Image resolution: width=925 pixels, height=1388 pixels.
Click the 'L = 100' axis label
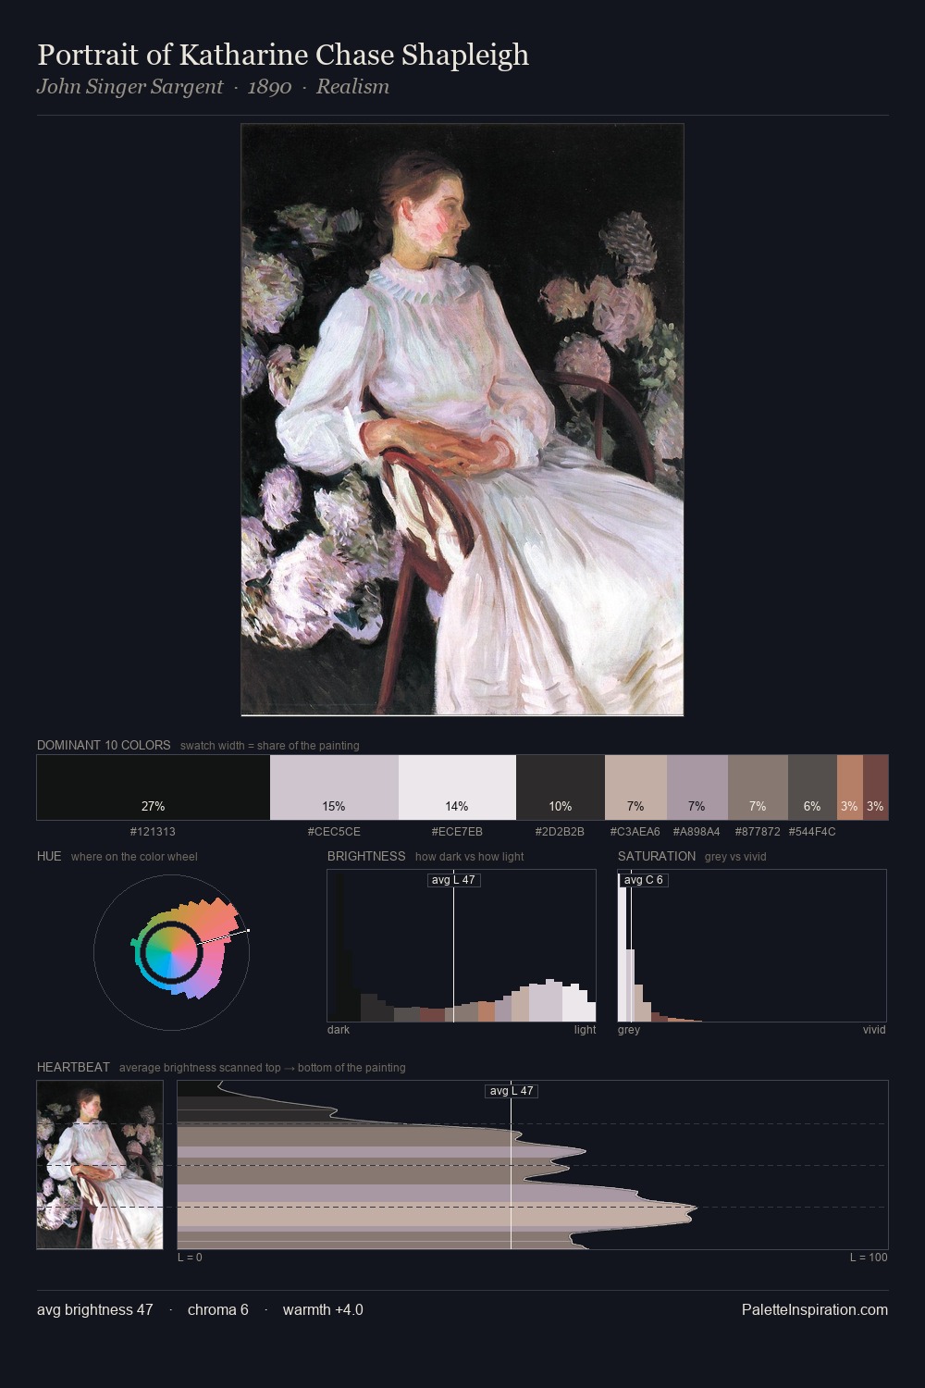[x=869, y=1258]
